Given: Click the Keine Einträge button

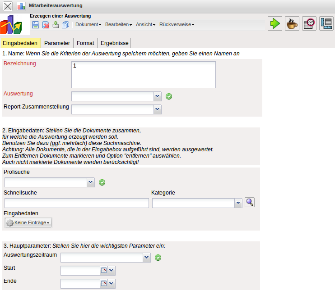Looking at the screenshot, I should pos(28,223).
